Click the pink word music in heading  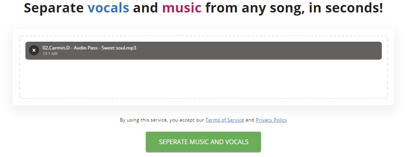point(182,8)
